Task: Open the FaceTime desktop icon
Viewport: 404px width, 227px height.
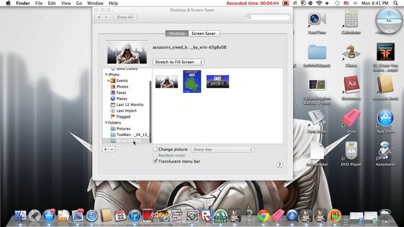Action: coord(317,20)
